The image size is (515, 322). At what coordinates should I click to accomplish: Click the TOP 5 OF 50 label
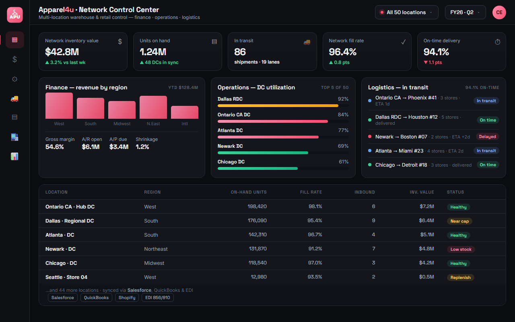click(335, 87)
